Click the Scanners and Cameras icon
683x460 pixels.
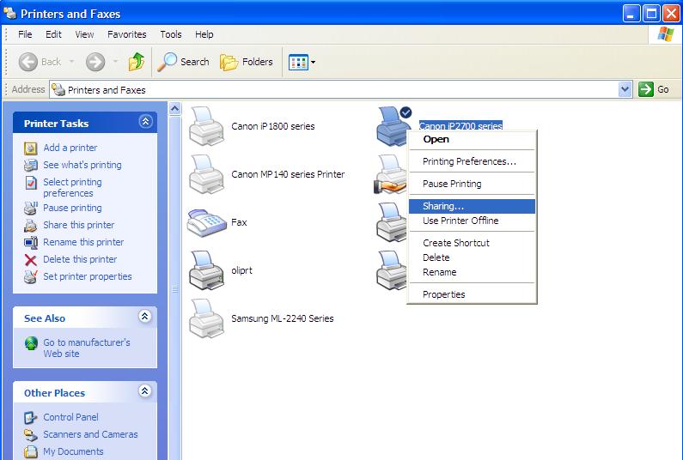pos(30,434)
